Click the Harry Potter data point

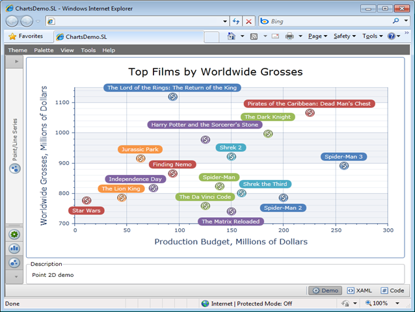point(205,139)
